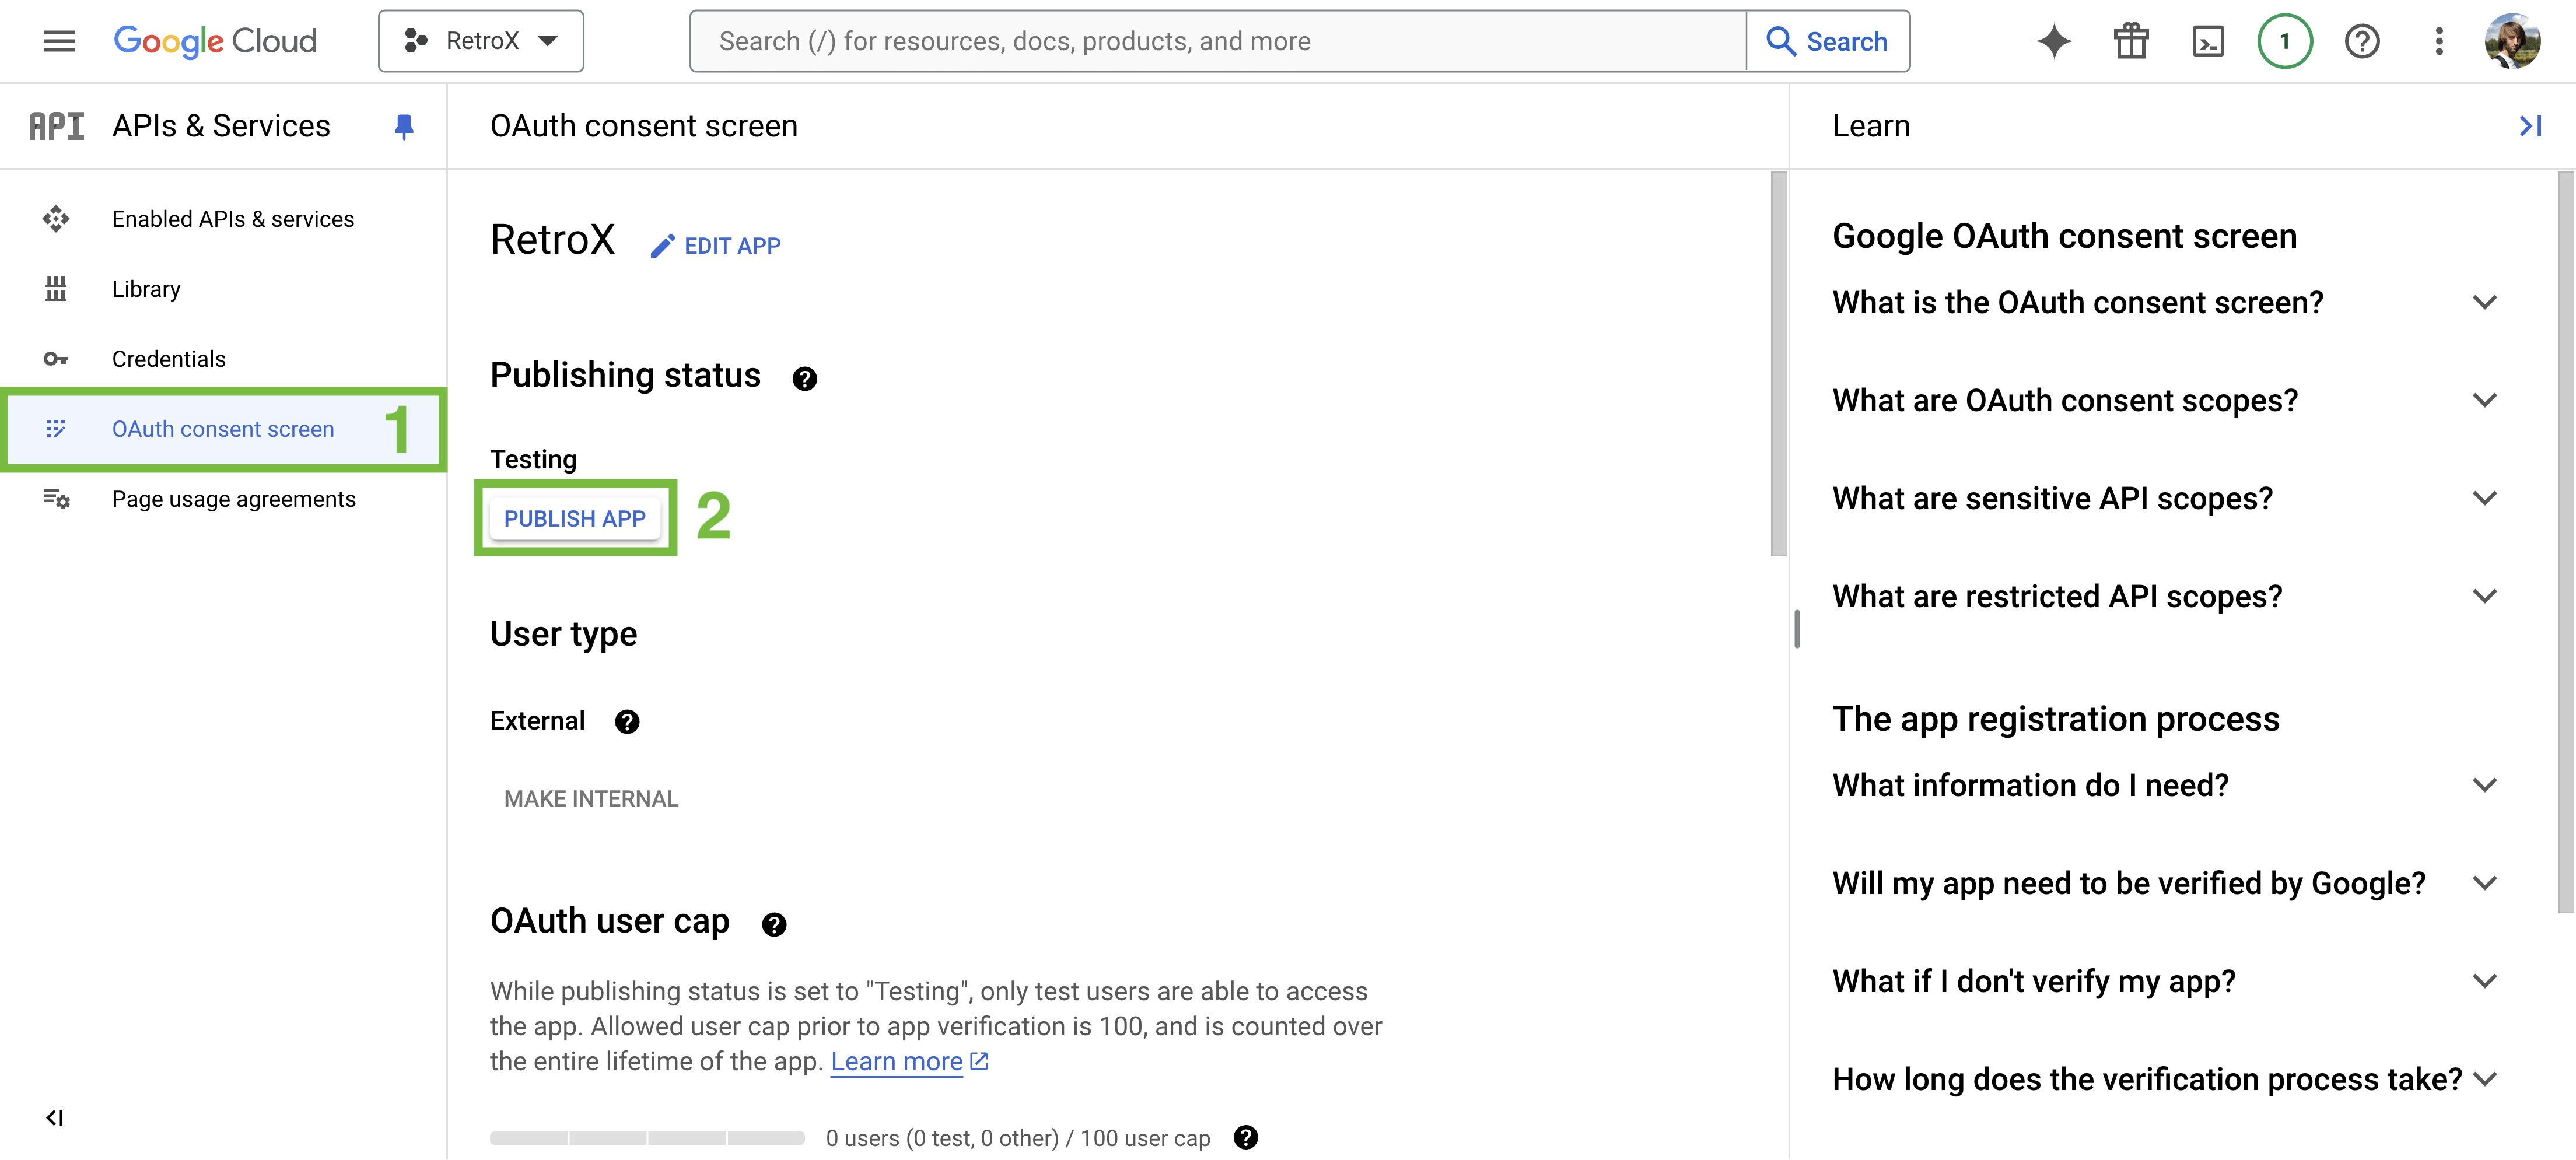Open the three-dot settings menu
2576x1160 pixels.
click(2438, 41)
